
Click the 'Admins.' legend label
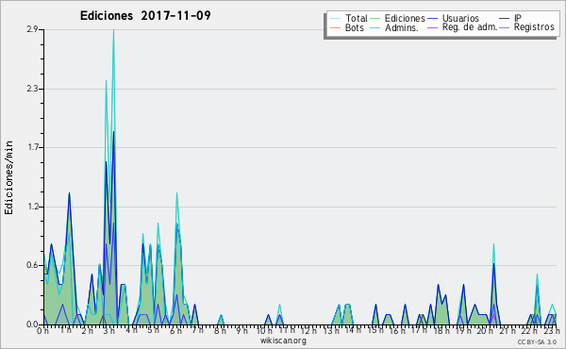tap(402, 27)
